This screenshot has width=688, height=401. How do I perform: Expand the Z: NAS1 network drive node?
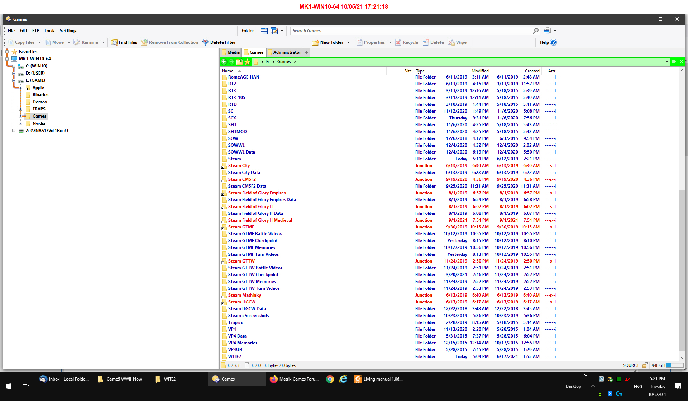pos(14,131)
